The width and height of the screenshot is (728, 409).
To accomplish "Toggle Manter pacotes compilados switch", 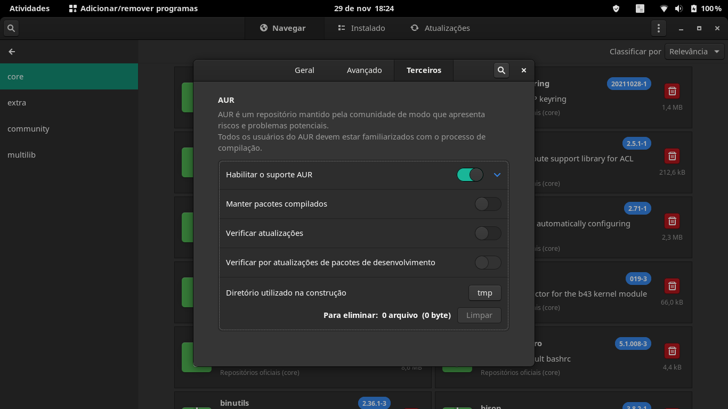I will click(488, 204).
